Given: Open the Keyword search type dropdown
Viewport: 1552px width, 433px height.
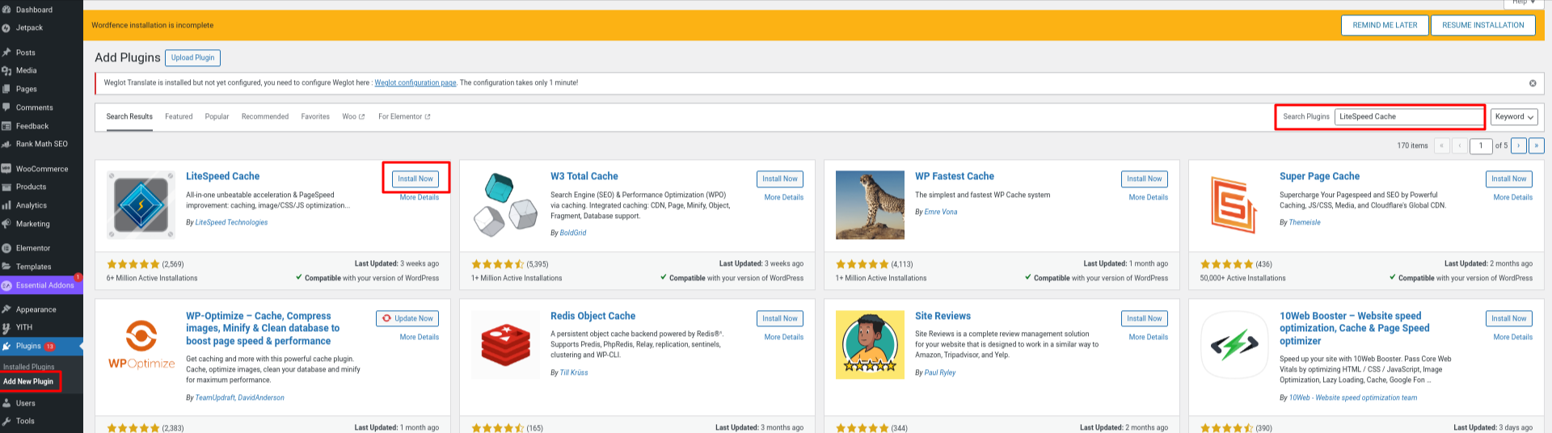Looking at the screenshot, I should tap(1514, 116).
